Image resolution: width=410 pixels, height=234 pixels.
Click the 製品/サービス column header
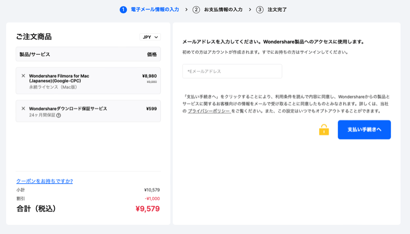point(35,54)
